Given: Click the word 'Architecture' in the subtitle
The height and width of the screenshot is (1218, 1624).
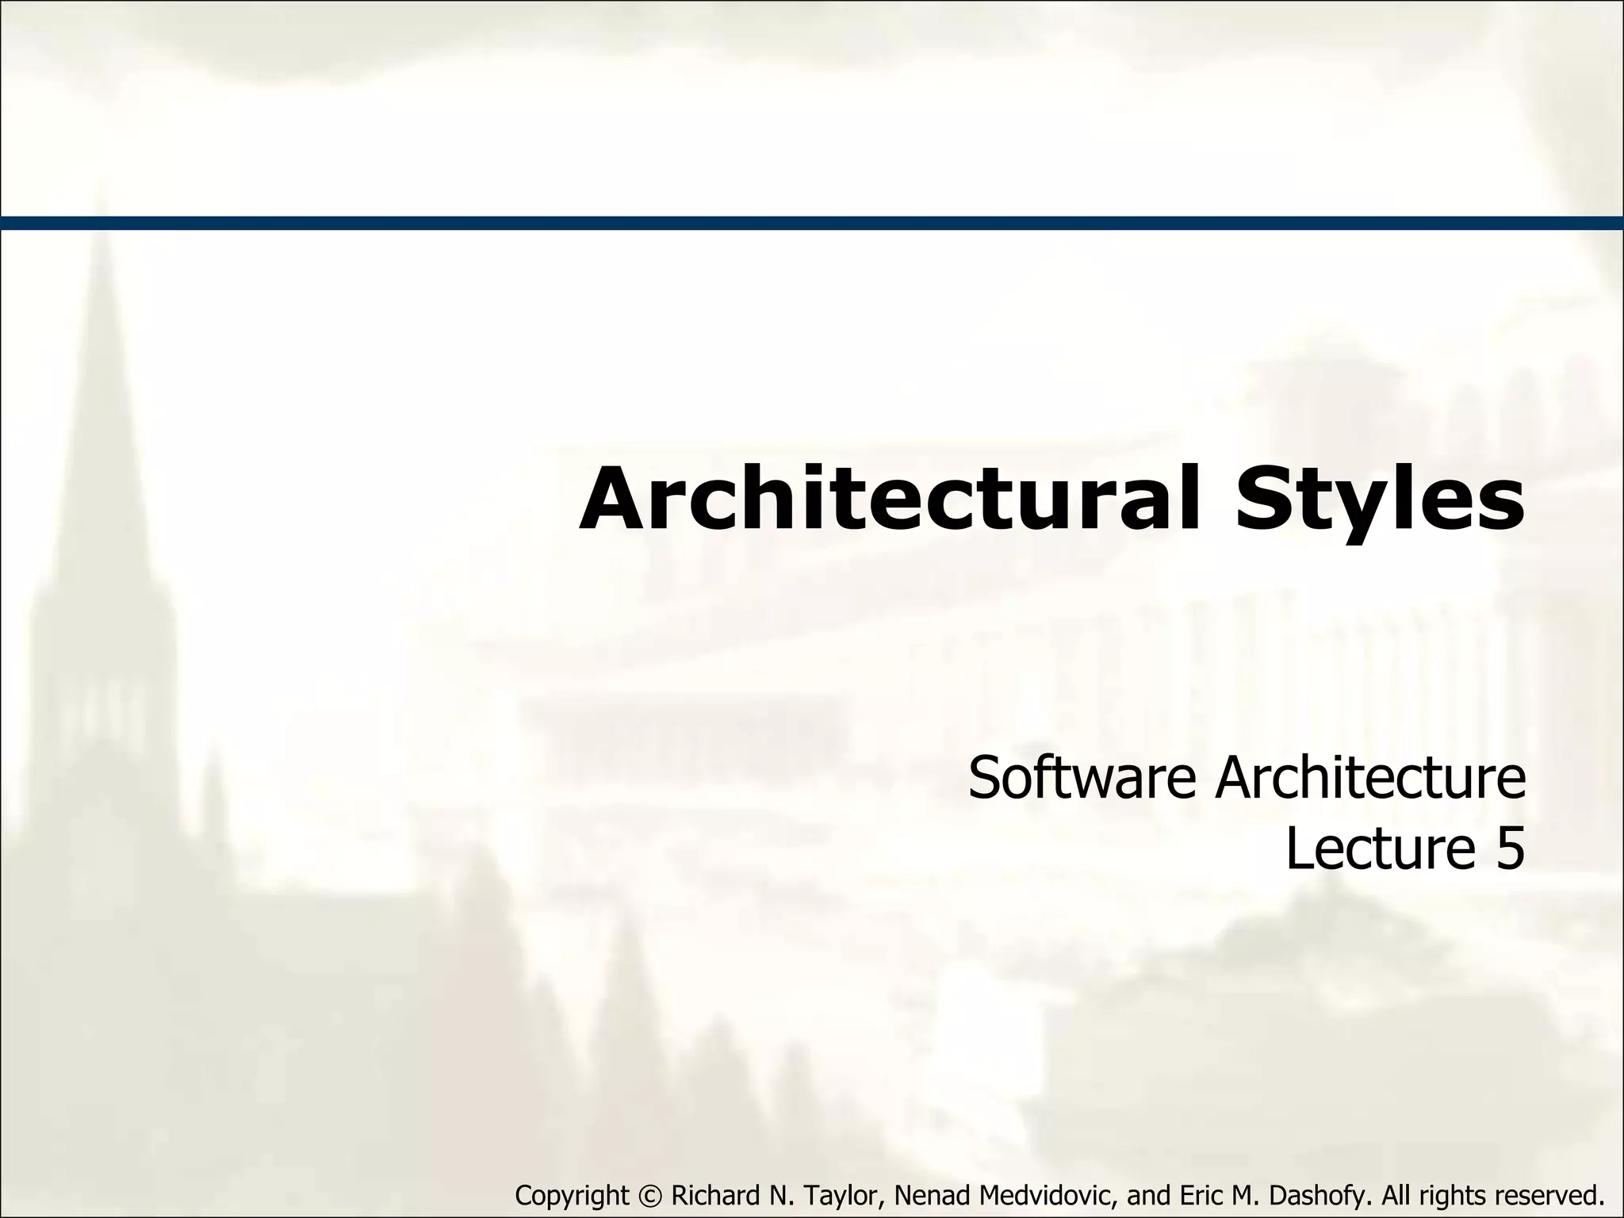Looking at the screenshot, I should [1370, 778].
